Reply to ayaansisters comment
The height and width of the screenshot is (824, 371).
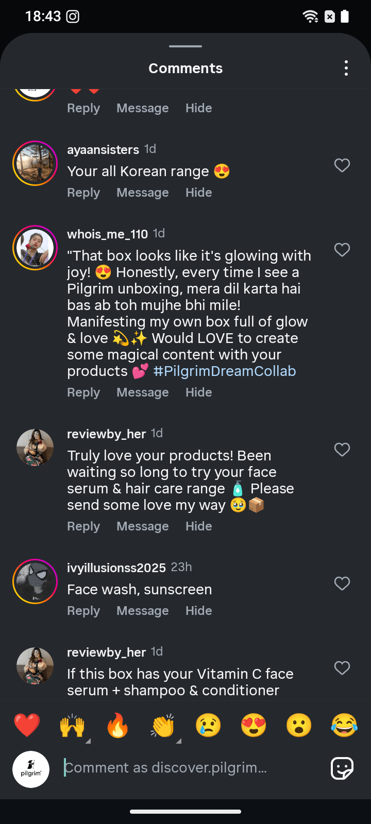click(x=83, y=193)
